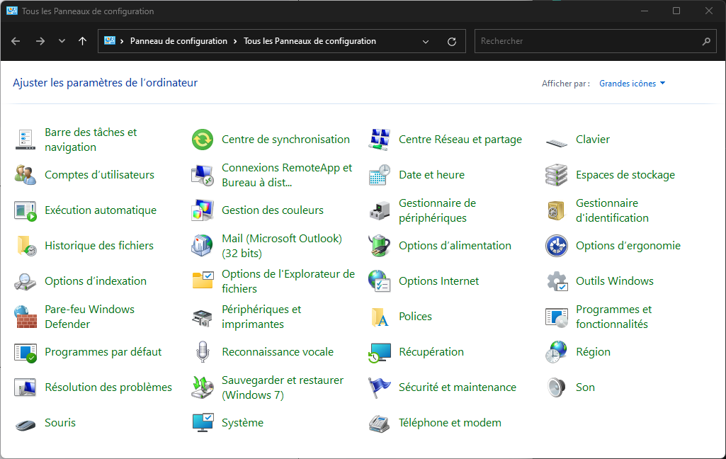Open the Polices text link
Screen dimensions: 726x459
tap(415, 317)
